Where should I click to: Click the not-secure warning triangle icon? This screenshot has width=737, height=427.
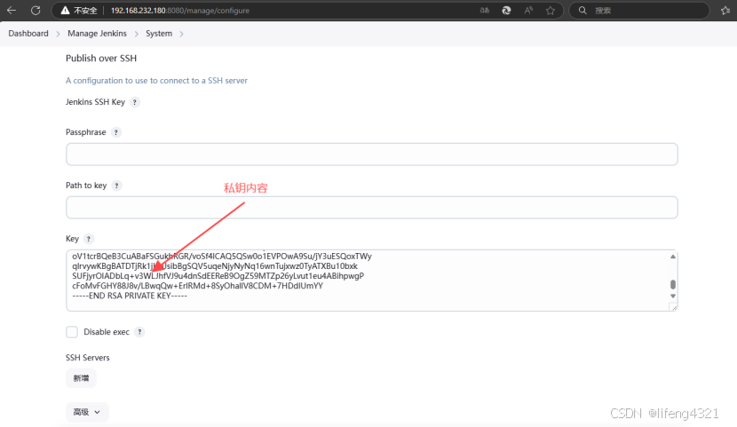pyautogui.click(x=65, y=10)
